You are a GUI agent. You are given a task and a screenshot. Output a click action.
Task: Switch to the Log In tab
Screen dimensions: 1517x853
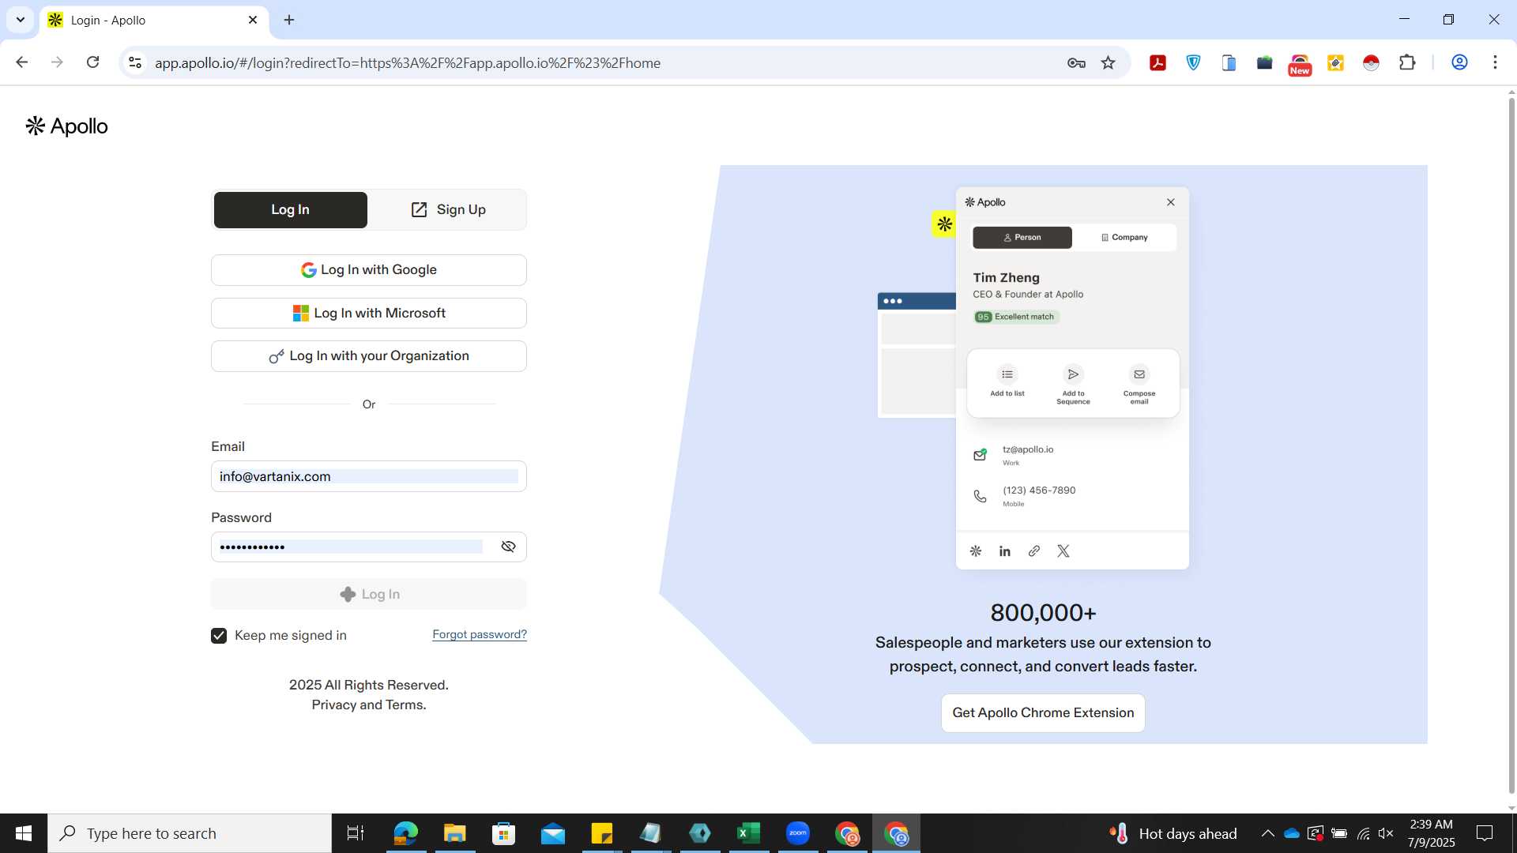coord(290,210)
